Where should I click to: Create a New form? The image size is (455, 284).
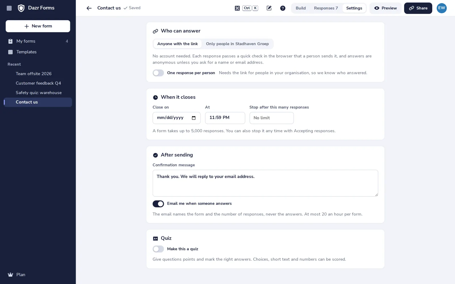[x=38, y=26]
